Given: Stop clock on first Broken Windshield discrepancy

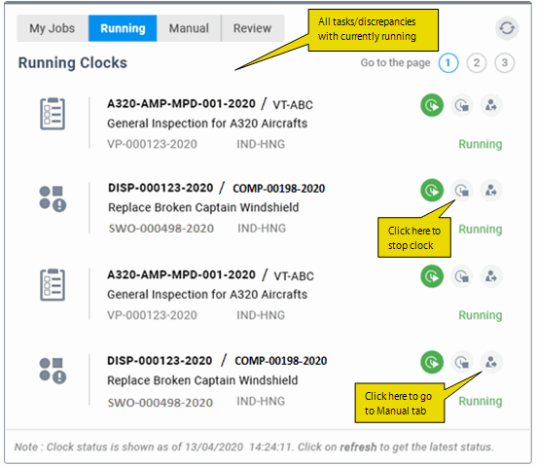Looking at the screenshot, I should pos(462,190).
